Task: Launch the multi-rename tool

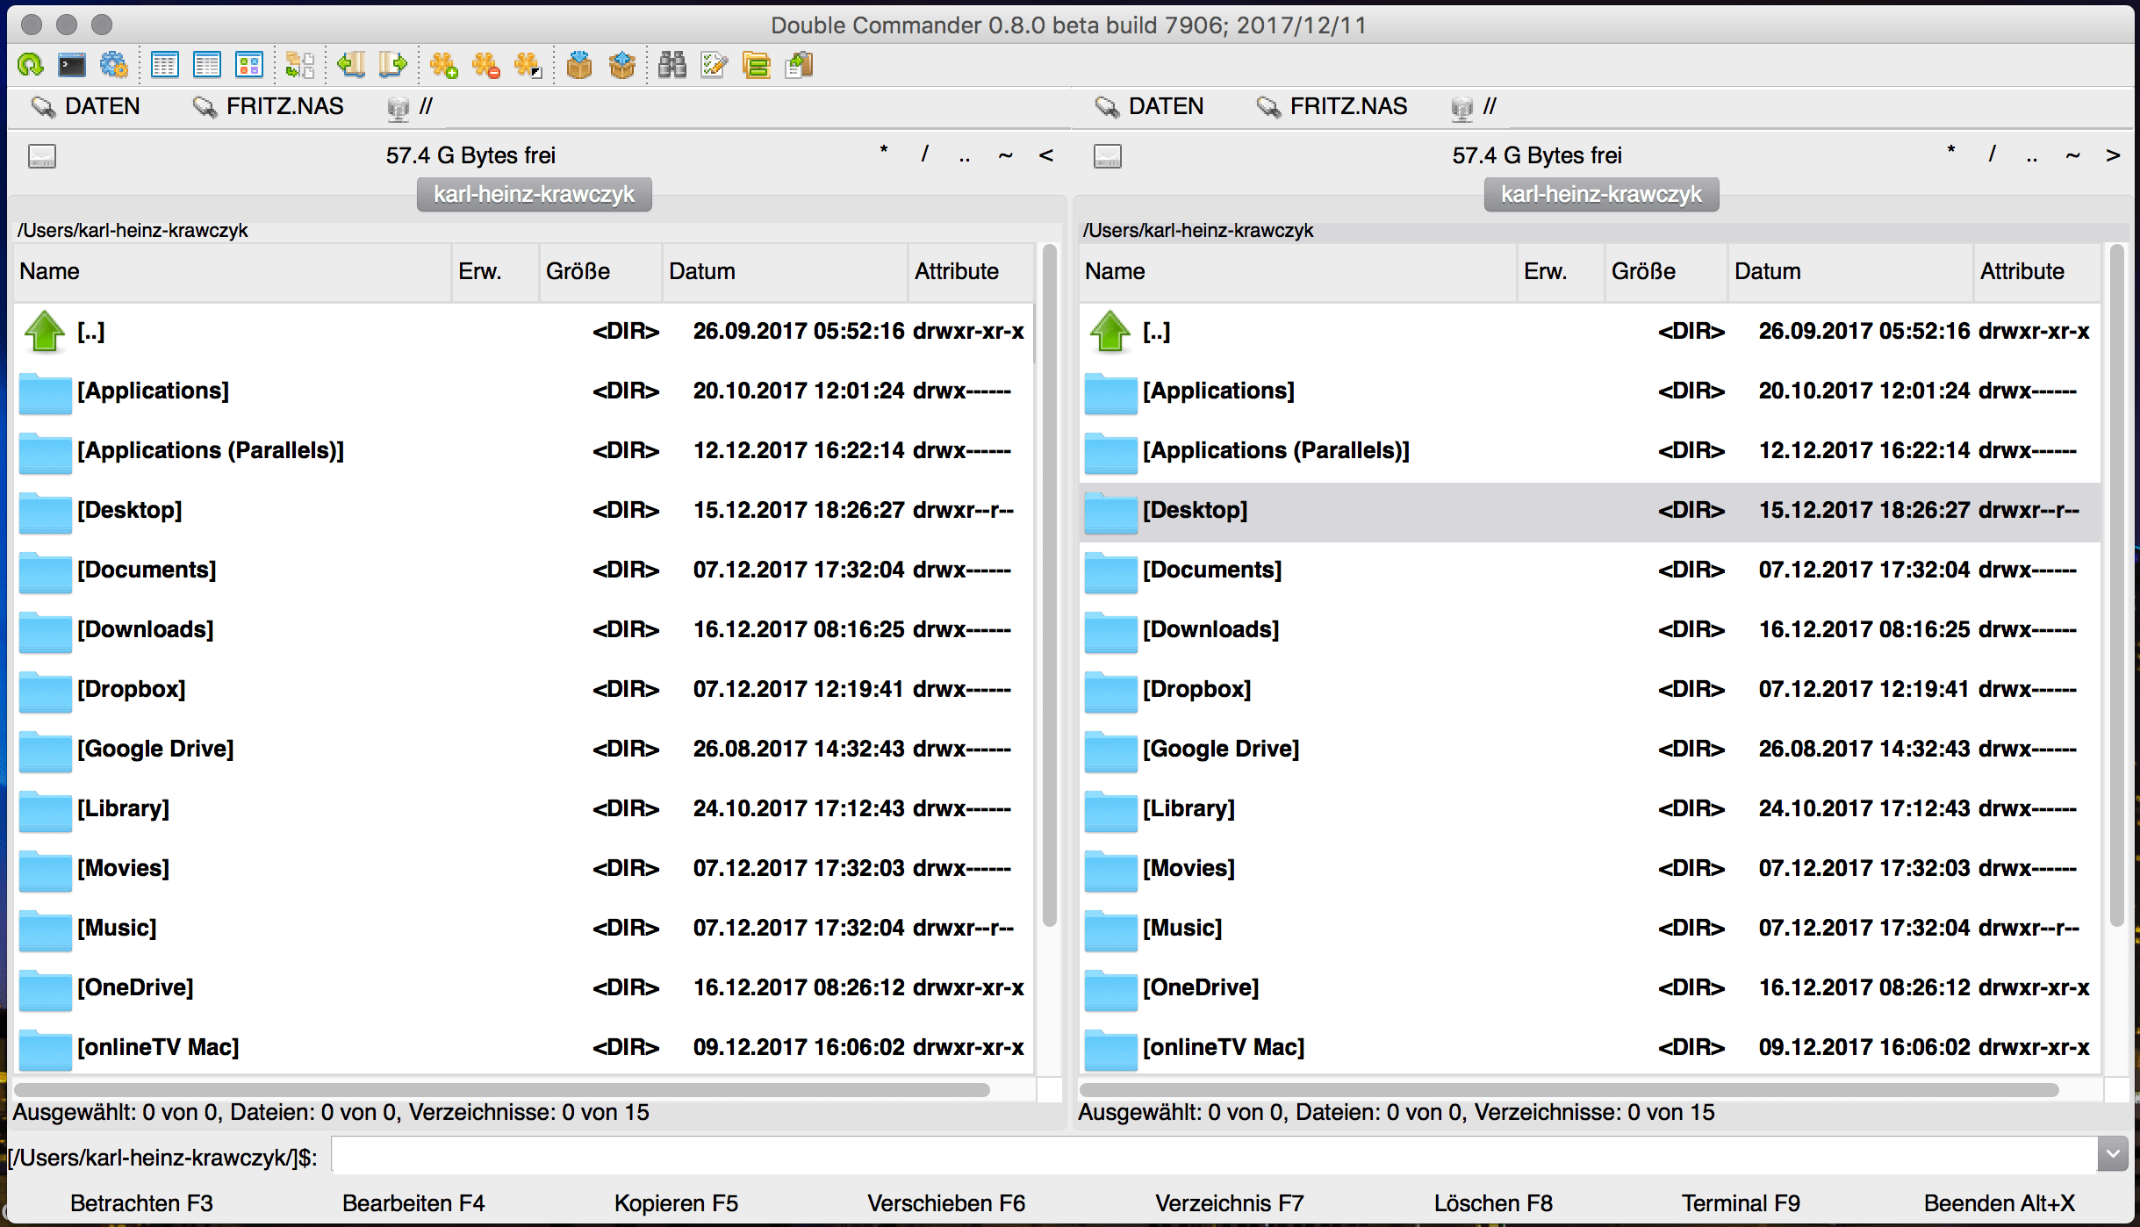Action: [714, 64]
